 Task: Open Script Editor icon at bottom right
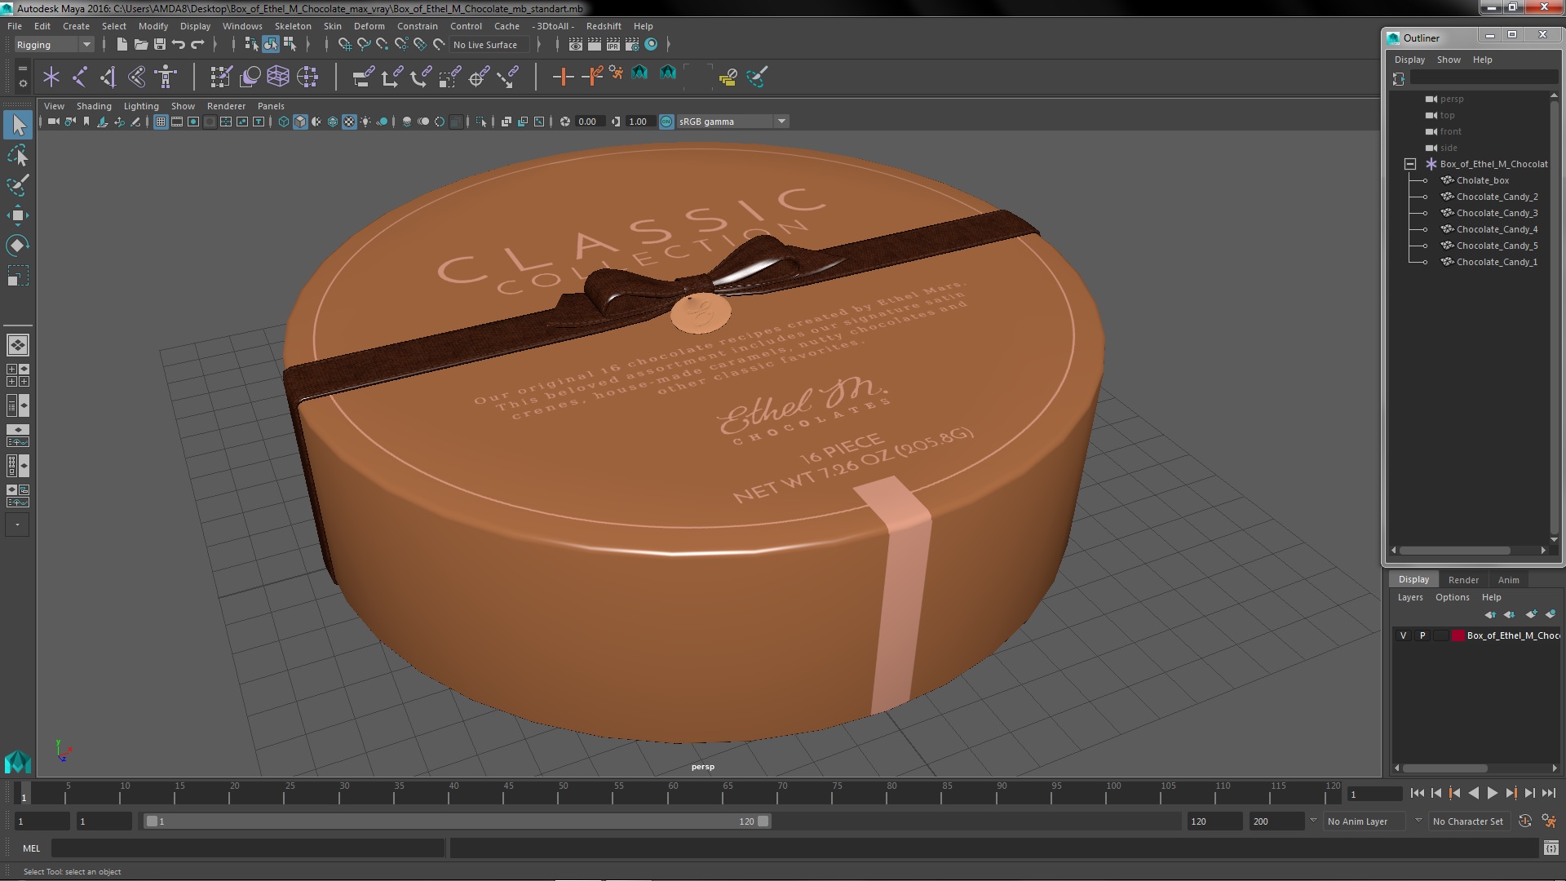pos(1551,848)
